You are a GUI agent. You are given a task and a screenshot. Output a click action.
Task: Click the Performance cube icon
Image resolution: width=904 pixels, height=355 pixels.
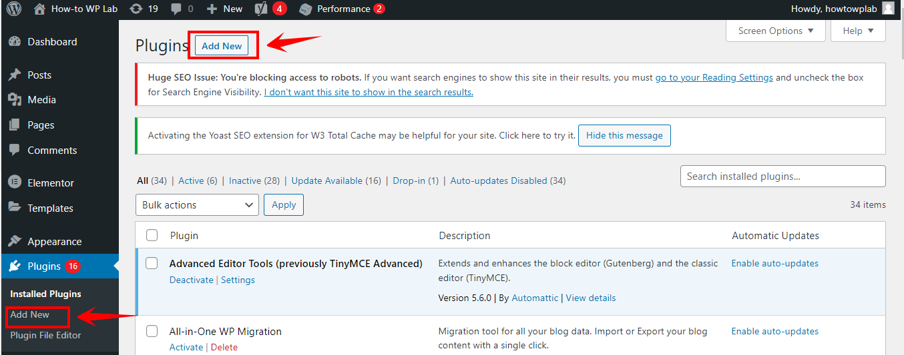click(x=305, y=9)
